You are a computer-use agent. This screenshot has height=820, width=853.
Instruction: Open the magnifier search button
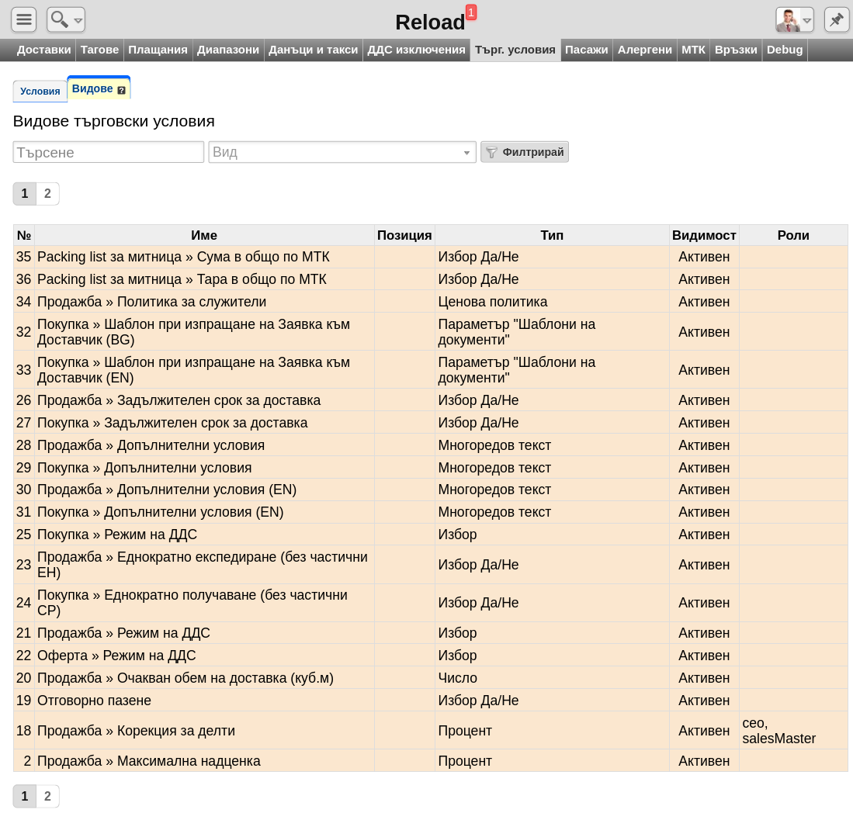click(59, 19)
